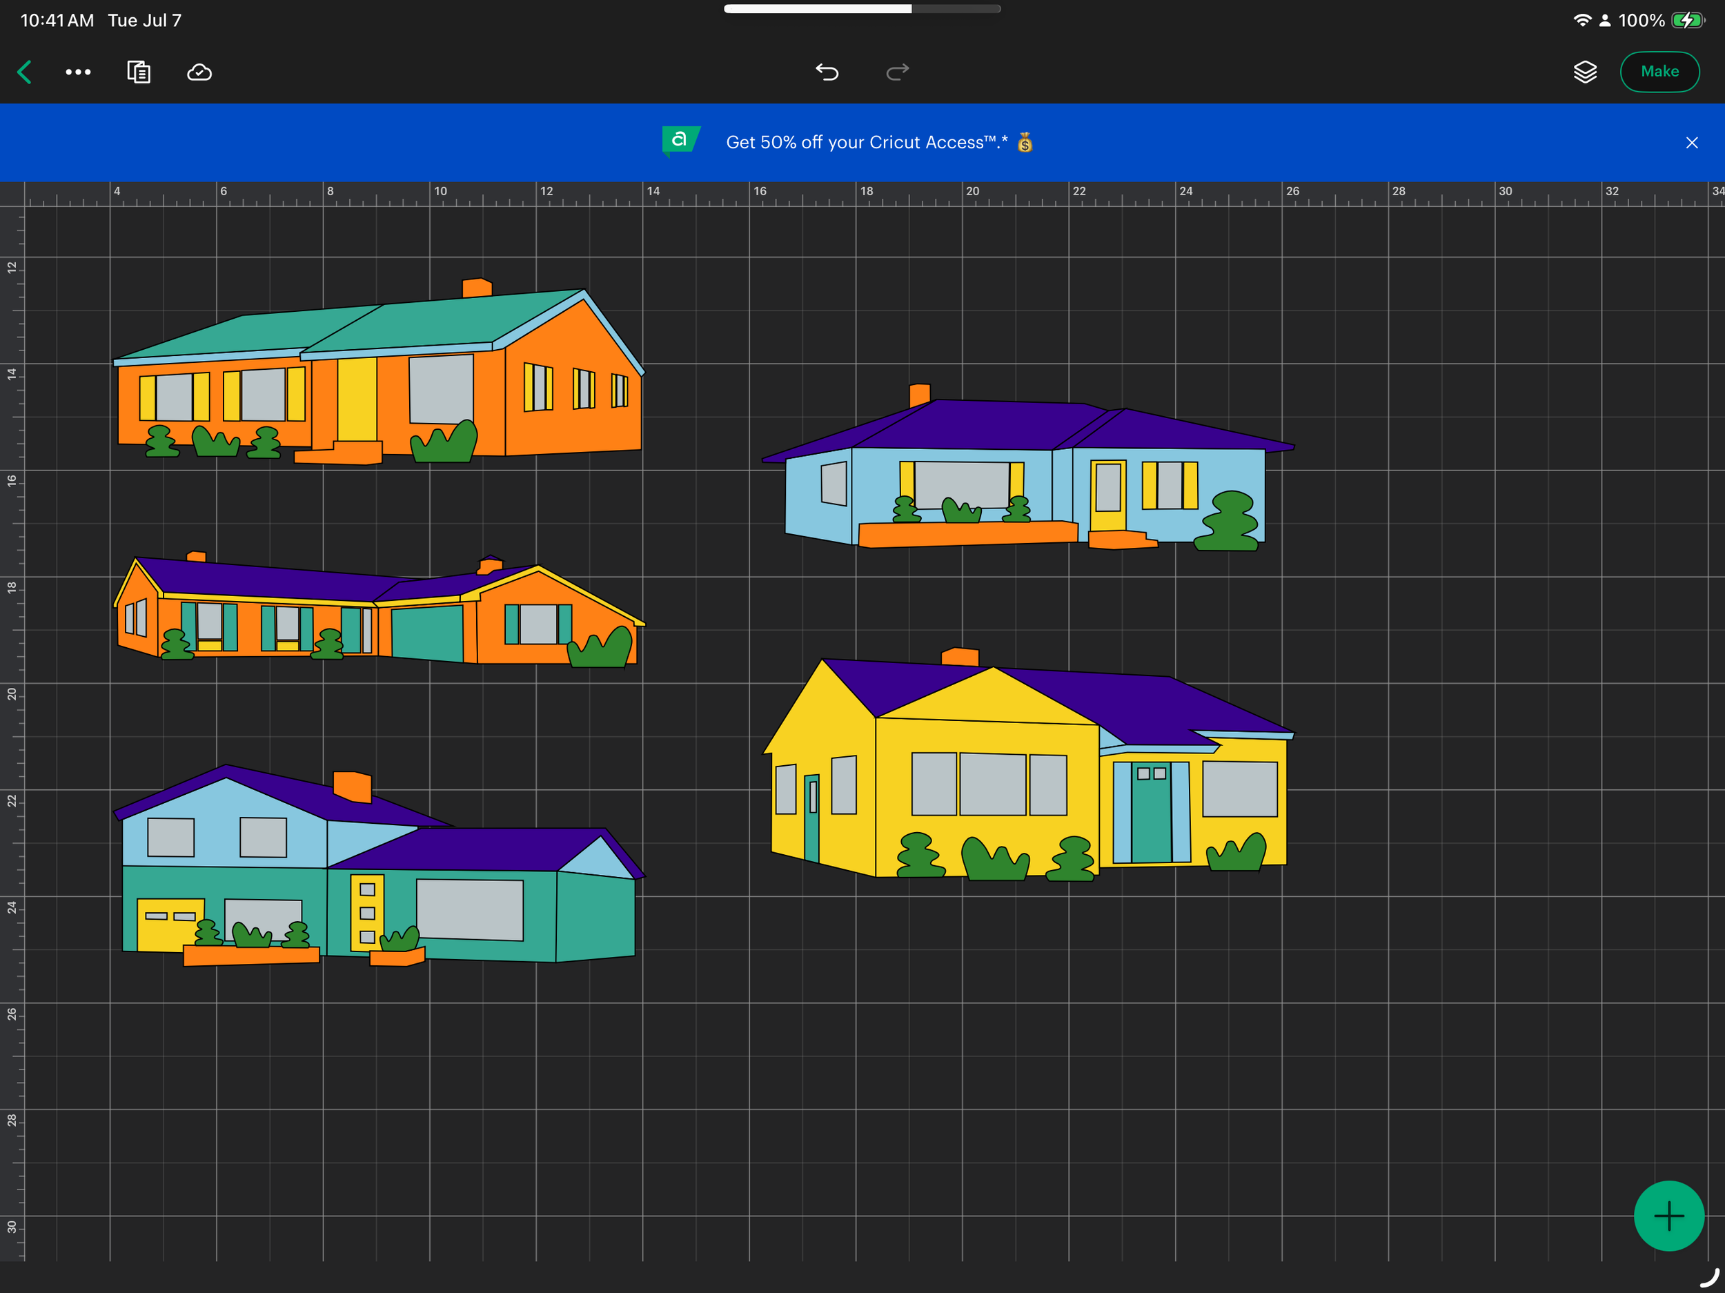Tap the green back arrow

(x=24, y=72)
